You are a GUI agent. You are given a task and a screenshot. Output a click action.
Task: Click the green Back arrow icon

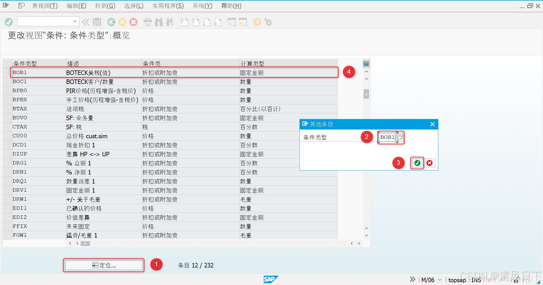tap(111, 22)
